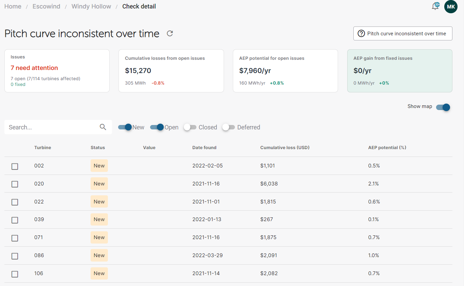The height and width of the screenshot is (286, 464).
Task: Open the notifications bell icon
Action: tap(435, 6)
